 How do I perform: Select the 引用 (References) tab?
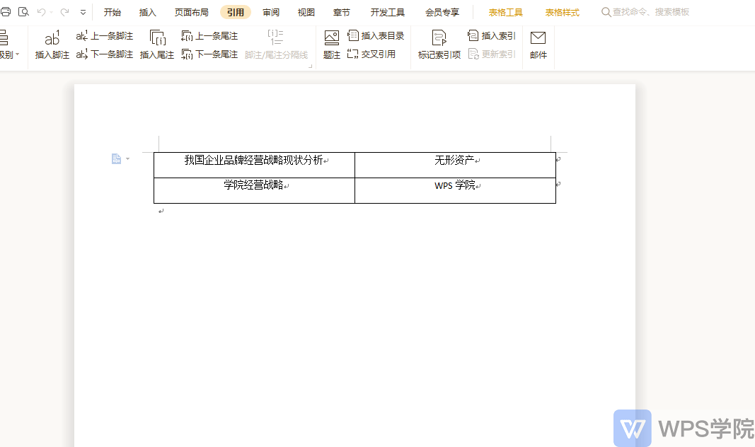coord(236,12)
